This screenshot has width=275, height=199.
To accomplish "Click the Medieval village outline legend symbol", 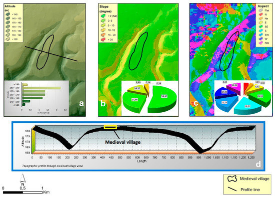I will [232, 179].
